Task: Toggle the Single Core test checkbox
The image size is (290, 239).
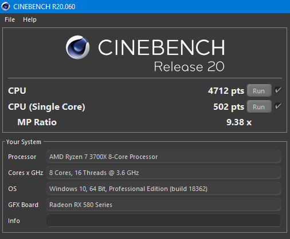Action: (x=278, y=106)
